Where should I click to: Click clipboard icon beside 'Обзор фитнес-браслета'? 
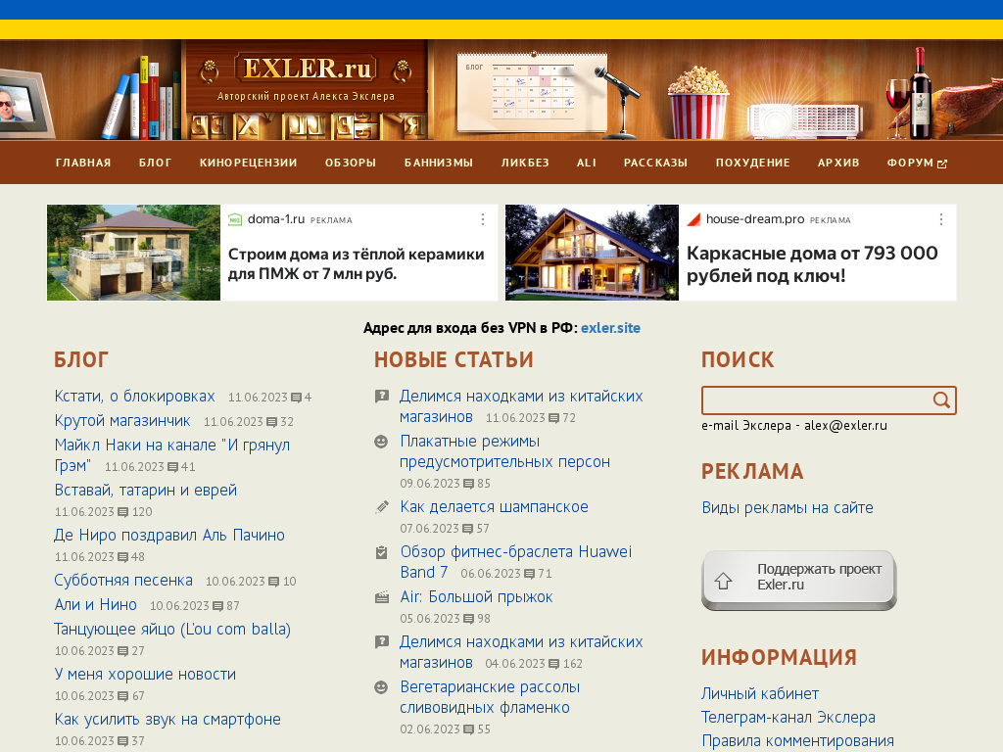point(381,552)
